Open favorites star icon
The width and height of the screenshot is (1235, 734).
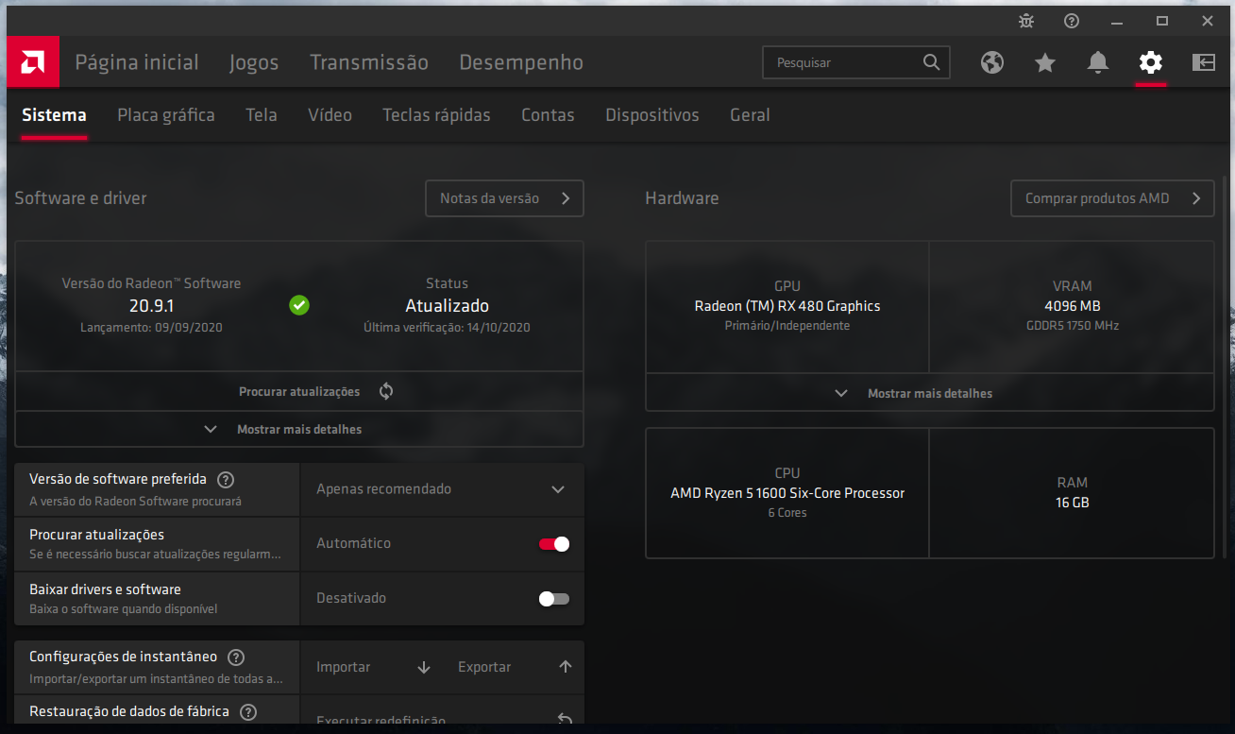(1044, 62)
